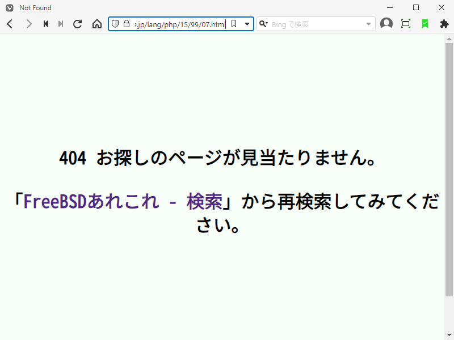The image size is (454, 340).
Task: Reload the current page
Action: point(78,24)
